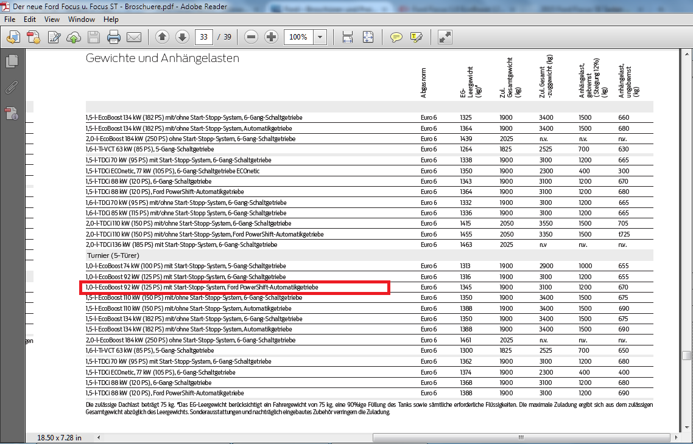The width and height of the screenshot is (693, 444).
Task: Select the highlight text tool
Action: click(417, 37)
